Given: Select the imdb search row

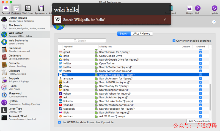Looking at the screenshot, I should pos(133,82).
